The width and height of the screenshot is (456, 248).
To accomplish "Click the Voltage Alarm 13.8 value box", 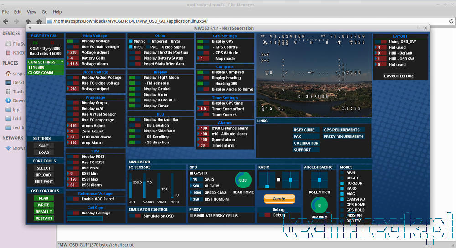I will [73, 64].
